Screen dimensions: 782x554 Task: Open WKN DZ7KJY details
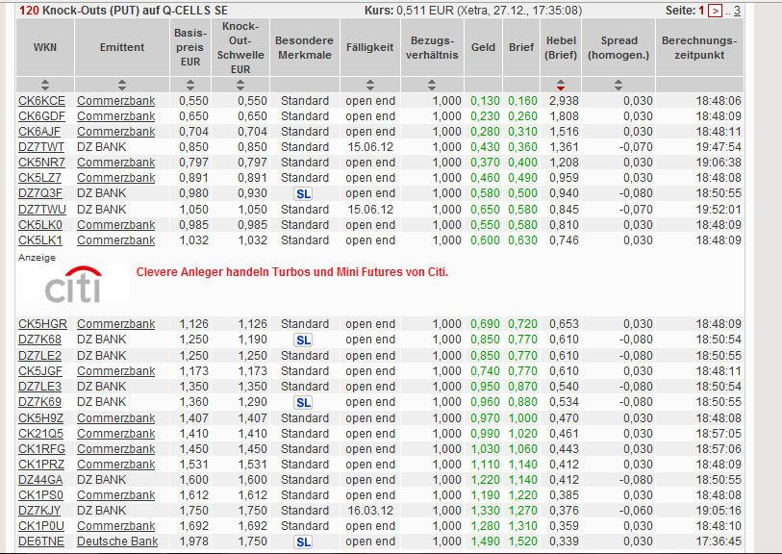click(x=39, y=511)
